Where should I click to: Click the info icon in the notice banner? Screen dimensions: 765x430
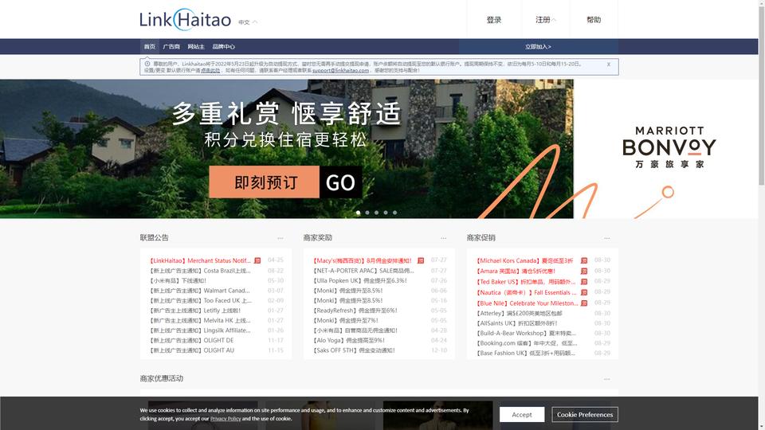(147, 64)
